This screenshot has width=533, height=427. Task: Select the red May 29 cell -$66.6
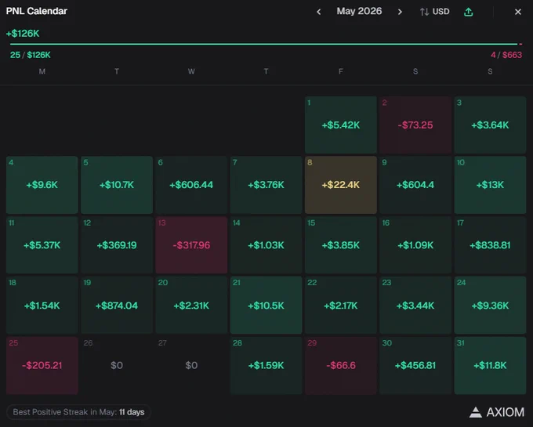(x=341, y=365)
